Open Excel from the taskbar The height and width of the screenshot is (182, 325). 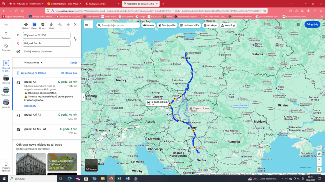pyautogui.click(x=119, y=179)
